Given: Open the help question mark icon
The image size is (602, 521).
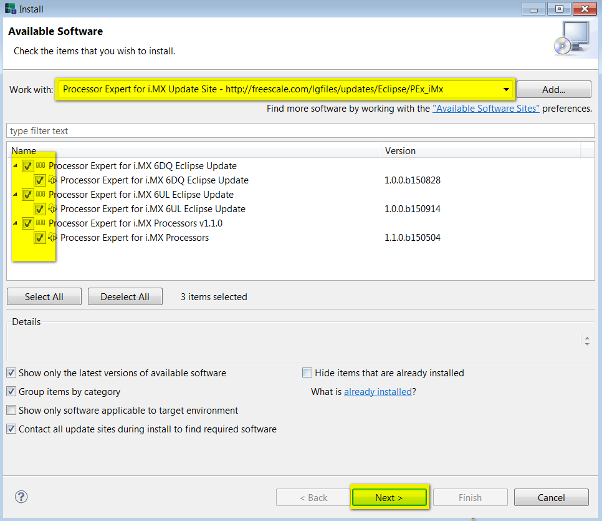Looking at the screenshot, I should point(21,497).
